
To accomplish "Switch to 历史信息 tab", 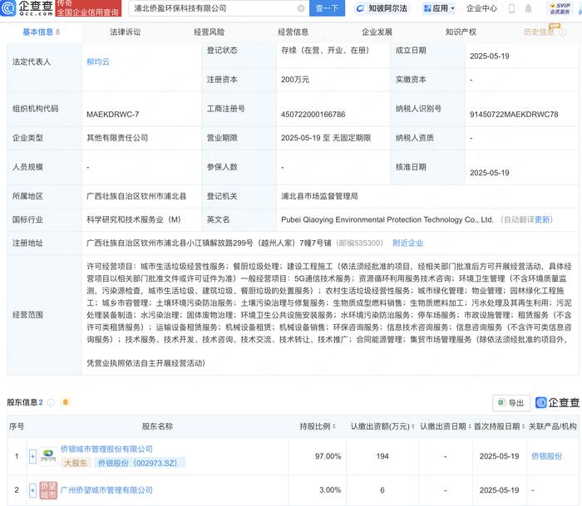I will (539, 32).
